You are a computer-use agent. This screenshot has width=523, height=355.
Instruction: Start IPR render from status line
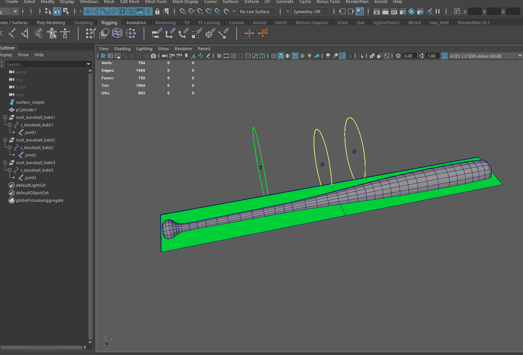394,12
